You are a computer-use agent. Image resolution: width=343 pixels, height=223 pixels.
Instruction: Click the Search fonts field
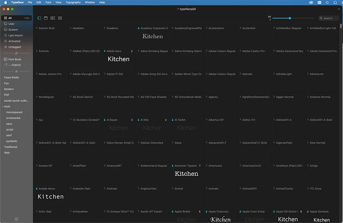point(329,18)
